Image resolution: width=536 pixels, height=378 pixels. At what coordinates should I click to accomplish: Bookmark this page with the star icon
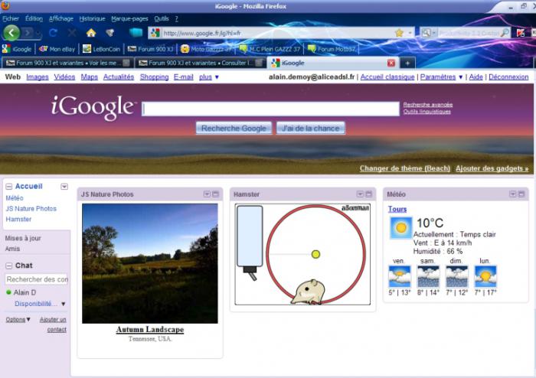(x=399, y=33)
